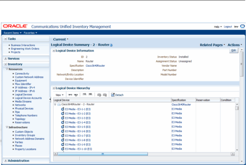
Task: Click the hierarchy table horizontal scrollbar thumb
Action: [x=103, y=154]
